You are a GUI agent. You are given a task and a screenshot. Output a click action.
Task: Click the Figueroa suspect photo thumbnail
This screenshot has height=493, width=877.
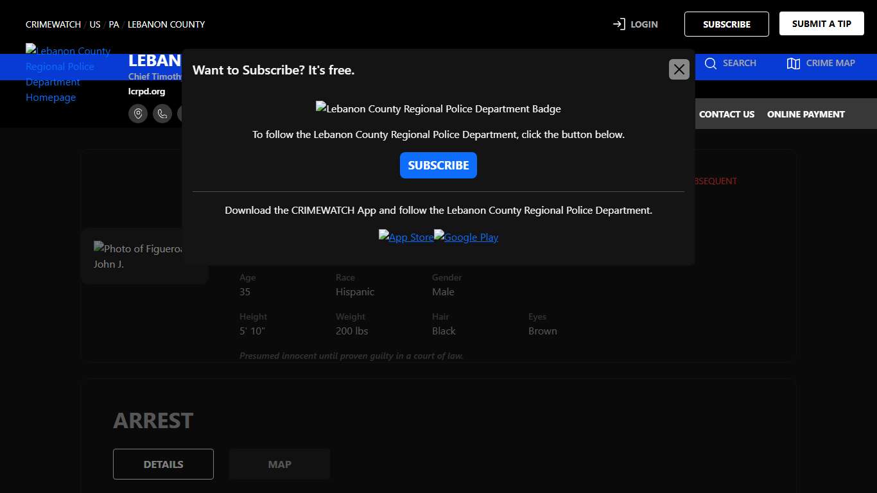tap(138, 255)
